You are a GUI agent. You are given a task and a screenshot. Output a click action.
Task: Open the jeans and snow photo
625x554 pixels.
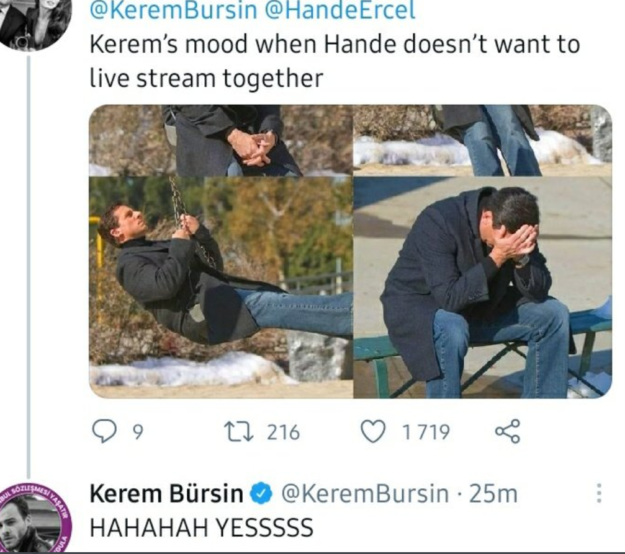tap(483, 141)
